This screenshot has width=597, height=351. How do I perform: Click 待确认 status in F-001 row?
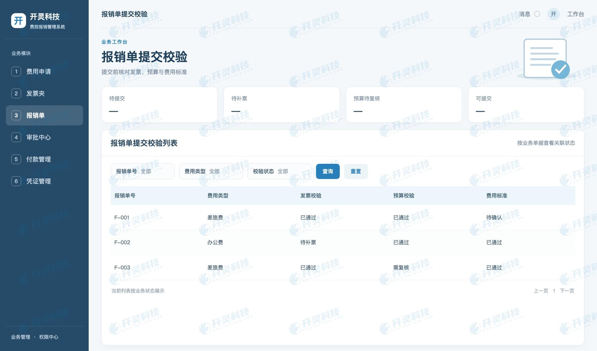(x=494, y=218)
